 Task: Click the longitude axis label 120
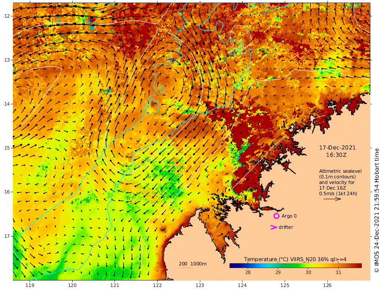72,285
